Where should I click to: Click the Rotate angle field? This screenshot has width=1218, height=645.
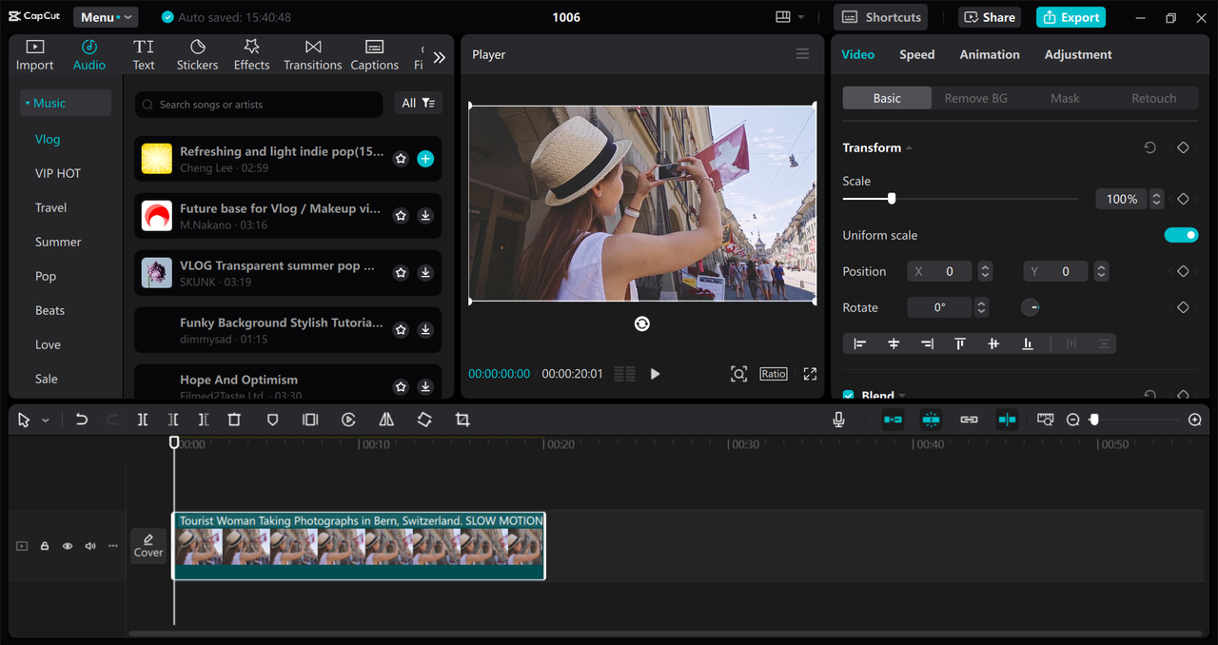(x=940, y=307)
